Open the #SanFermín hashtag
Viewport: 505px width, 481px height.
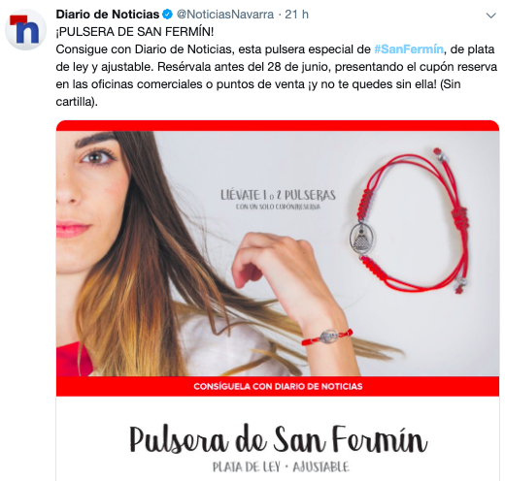pos(409,49)
